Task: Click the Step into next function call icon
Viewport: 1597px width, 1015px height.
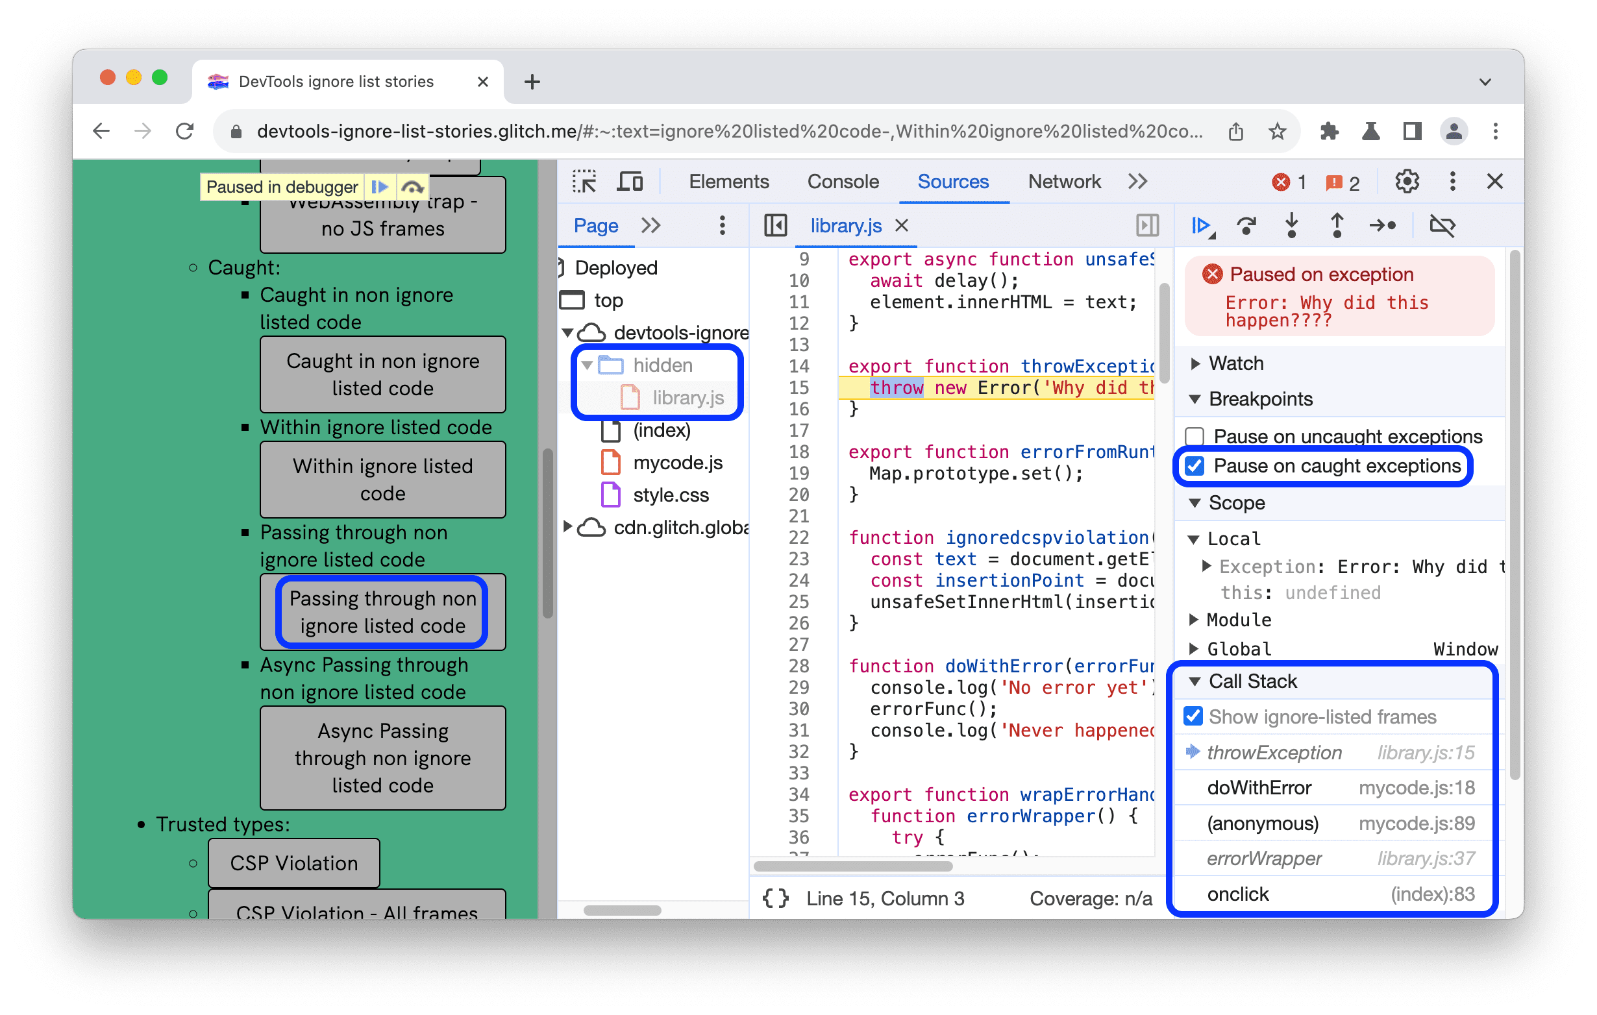Action: (1292, 226)
